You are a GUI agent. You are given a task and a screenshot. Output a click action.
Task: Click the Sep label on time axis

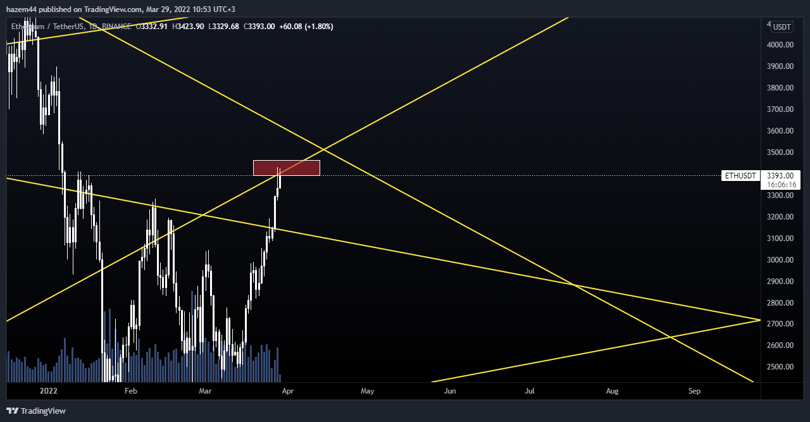point(694,391)
